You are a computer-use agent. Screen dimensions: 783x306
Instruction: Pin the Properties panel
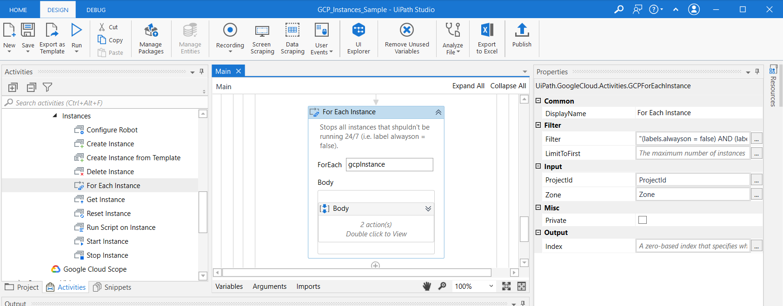click(x=757, y=72)
